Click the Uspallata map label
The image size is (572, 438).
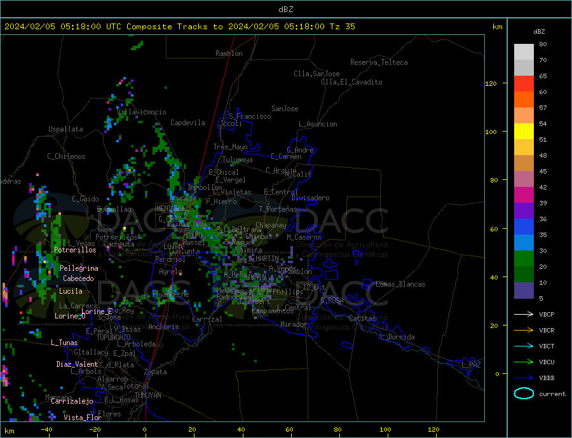click(x=65, y=129)
